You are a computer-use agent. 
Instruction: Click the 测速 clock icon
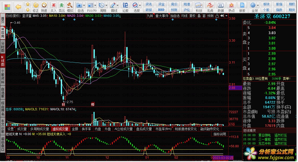(x=44, y=5)
